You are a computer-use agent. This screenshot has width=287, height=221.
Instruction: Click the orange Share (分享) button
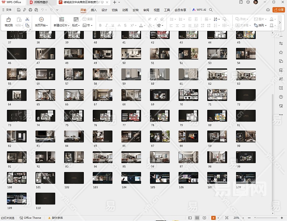point(278,10)
